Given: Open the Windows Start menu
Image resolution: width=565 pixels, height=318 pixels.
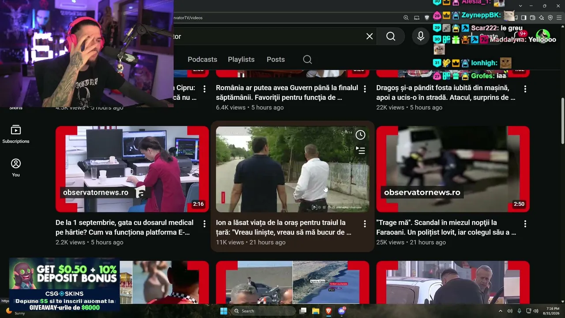Looking at the screenshot, I should (224, 311).
